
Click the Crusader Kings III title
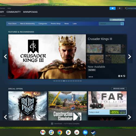pos(100,39)
